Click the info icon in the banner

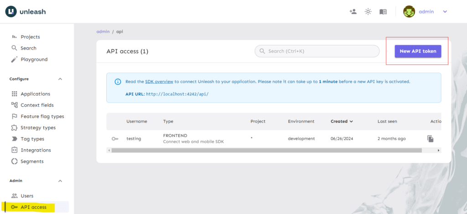pos(118,82)
